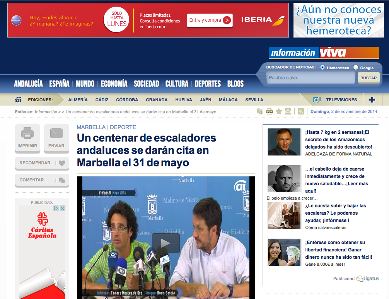Go to the Economía menu section
This screenshot has width=389, height=299.
(114, 84)
